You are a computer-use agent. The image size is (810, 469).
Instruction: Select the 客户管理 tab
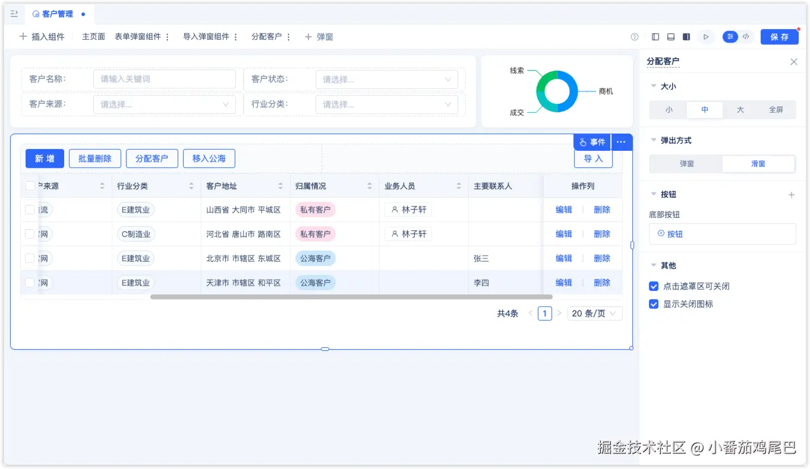point(59,14)
